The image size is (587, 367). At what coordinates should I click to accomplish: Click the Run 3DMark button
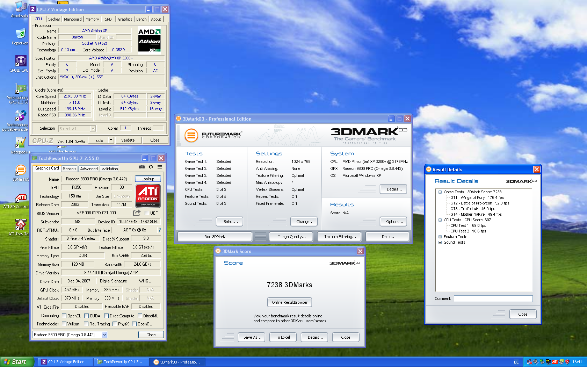pyautogui.click(x=215, y=237)
